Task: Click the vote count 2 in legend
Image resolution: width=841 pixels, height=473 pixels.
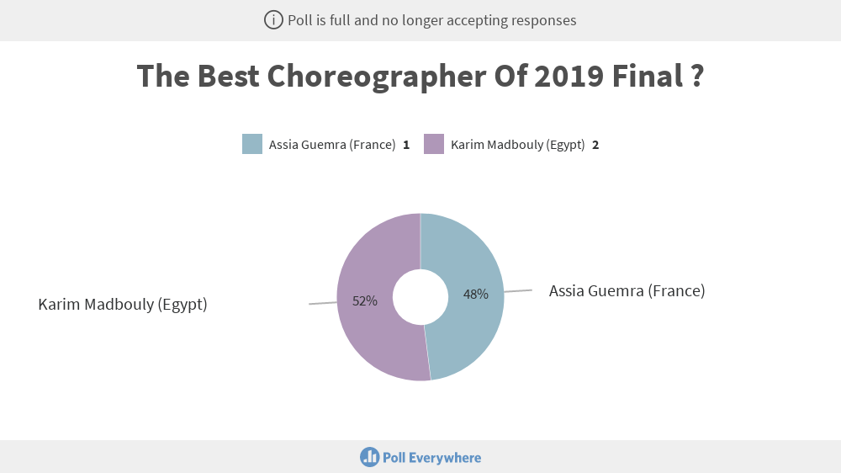Action: (x=595, y=145)
